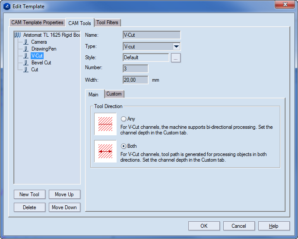This screenshot has height=239, width=298.
Task: Select the Both tool direction radio button
Action: [x=124, y=146]
